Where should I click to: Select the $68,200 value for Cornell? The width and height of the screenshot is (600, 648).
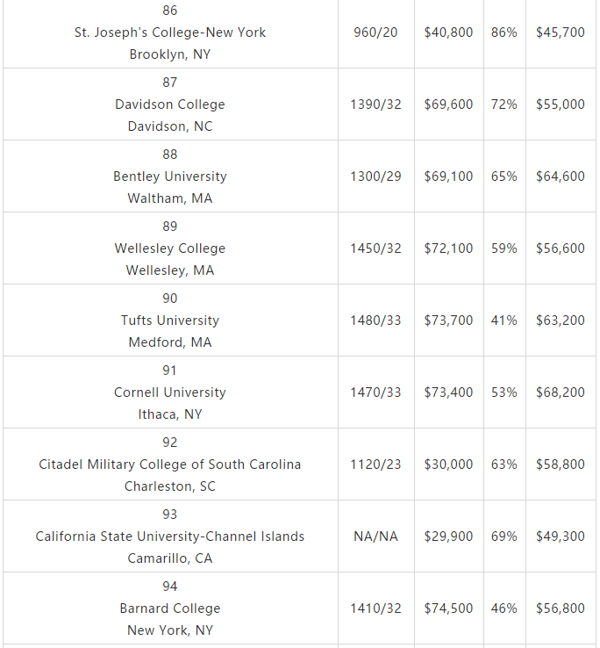point(561,392)
